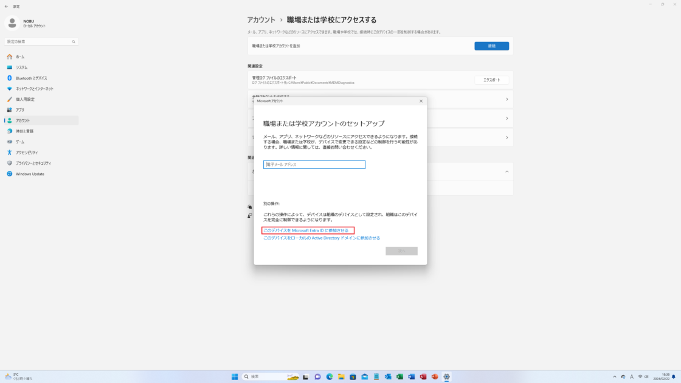Click the magnifier icon in settings search
The width and height of the screenshot is (681, 383).
tap(74, 42)
